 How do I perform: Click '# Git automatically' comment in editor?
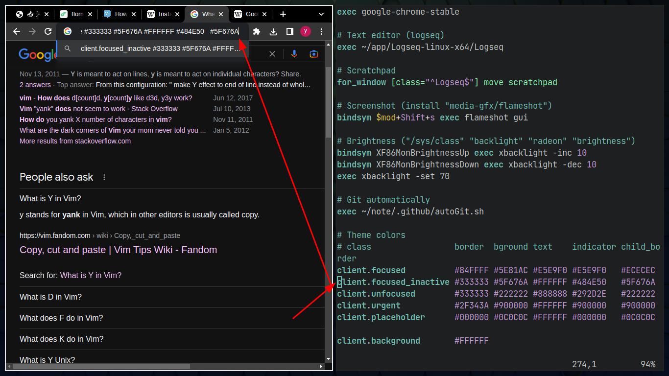pyautogui.click(x=383, y=200)
